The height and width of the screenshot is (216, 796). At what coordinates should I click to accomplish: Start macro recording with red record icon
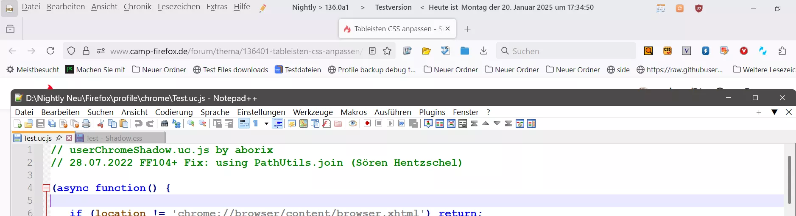click(x=367, y=123)
